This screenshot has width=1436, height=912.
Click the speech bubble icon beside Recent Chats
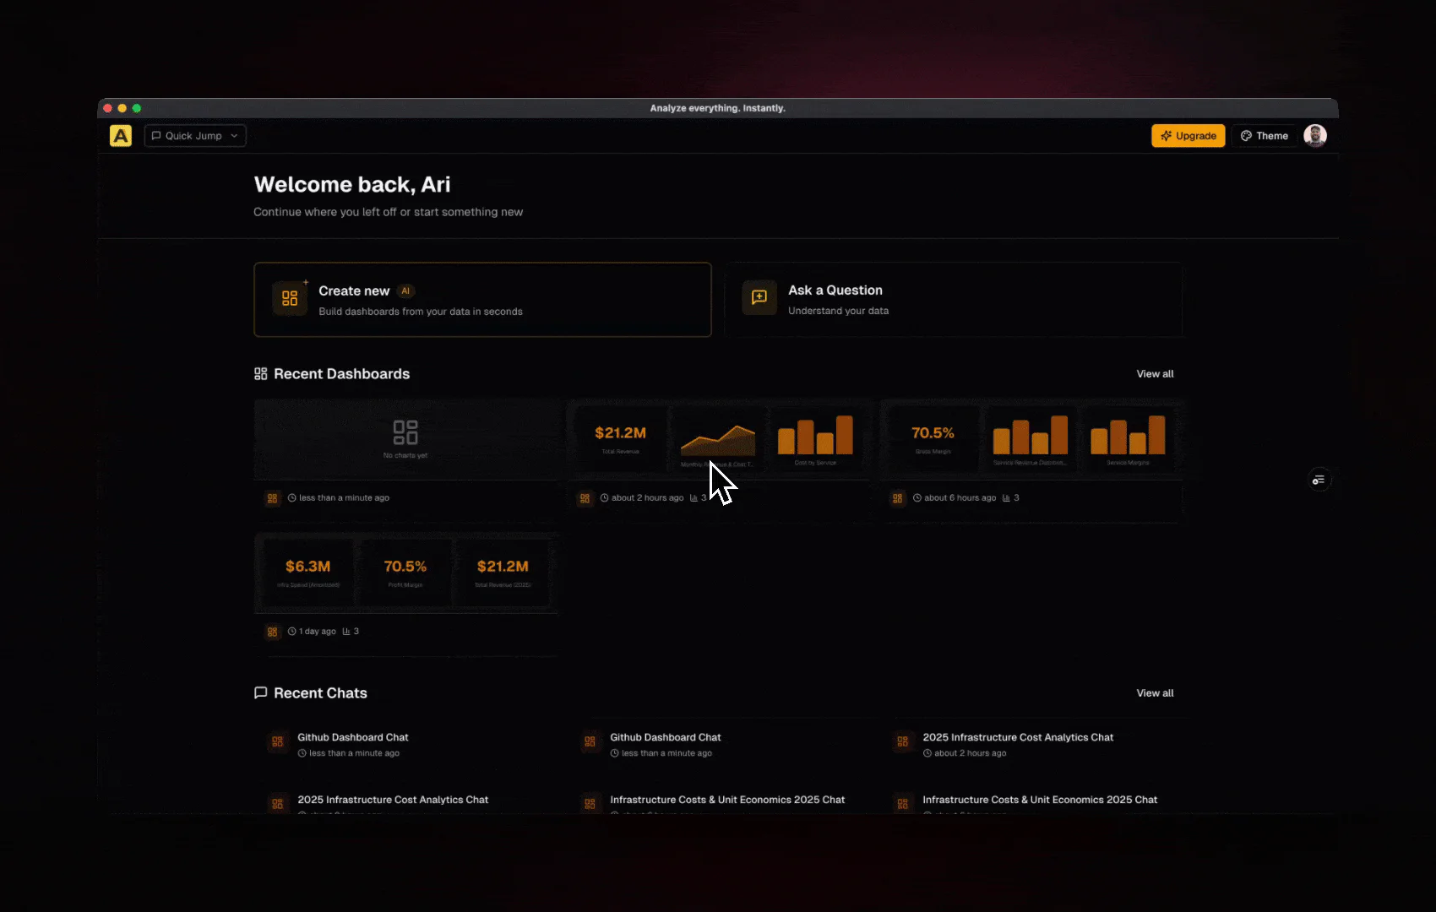click(260, 692)
